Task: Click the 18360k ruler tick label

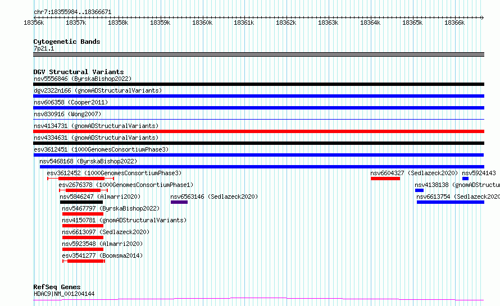Action: (202, 22)
